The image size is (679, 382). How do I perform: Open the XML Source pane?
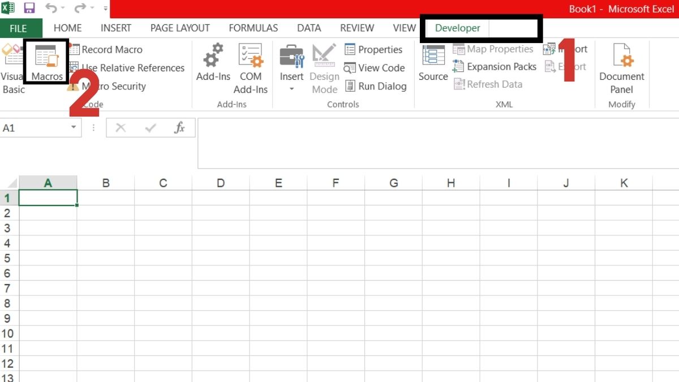pyautogui.click(x=433, y=63)
